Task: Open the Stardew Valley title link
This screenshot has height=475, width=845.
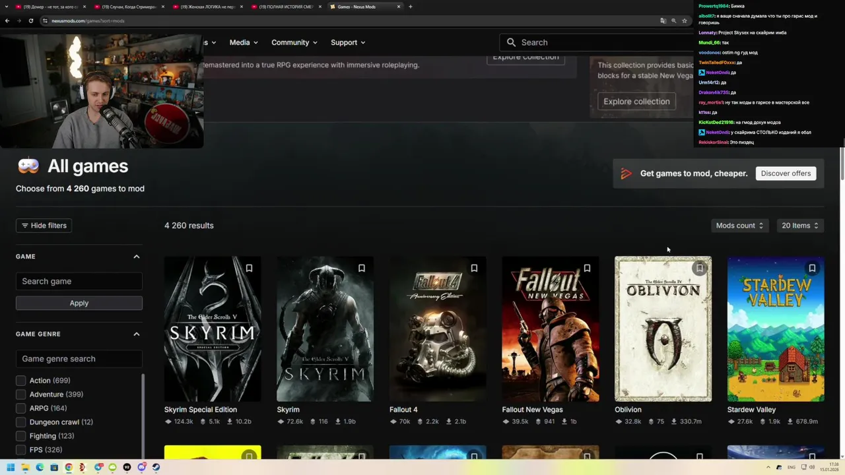Action: click(x=751, y=410)
